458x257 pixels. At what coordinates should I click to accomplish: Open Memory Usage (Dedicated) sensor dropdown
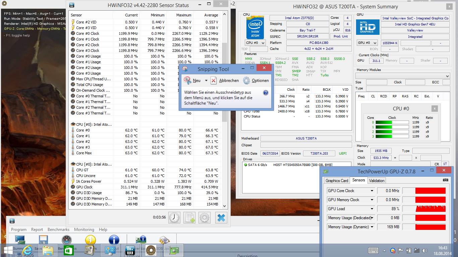click(x=372, y=218)
